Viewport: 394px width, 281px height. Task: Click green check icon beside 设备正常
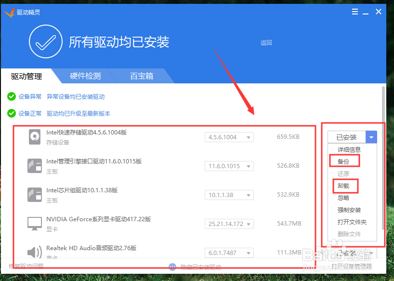12,113
